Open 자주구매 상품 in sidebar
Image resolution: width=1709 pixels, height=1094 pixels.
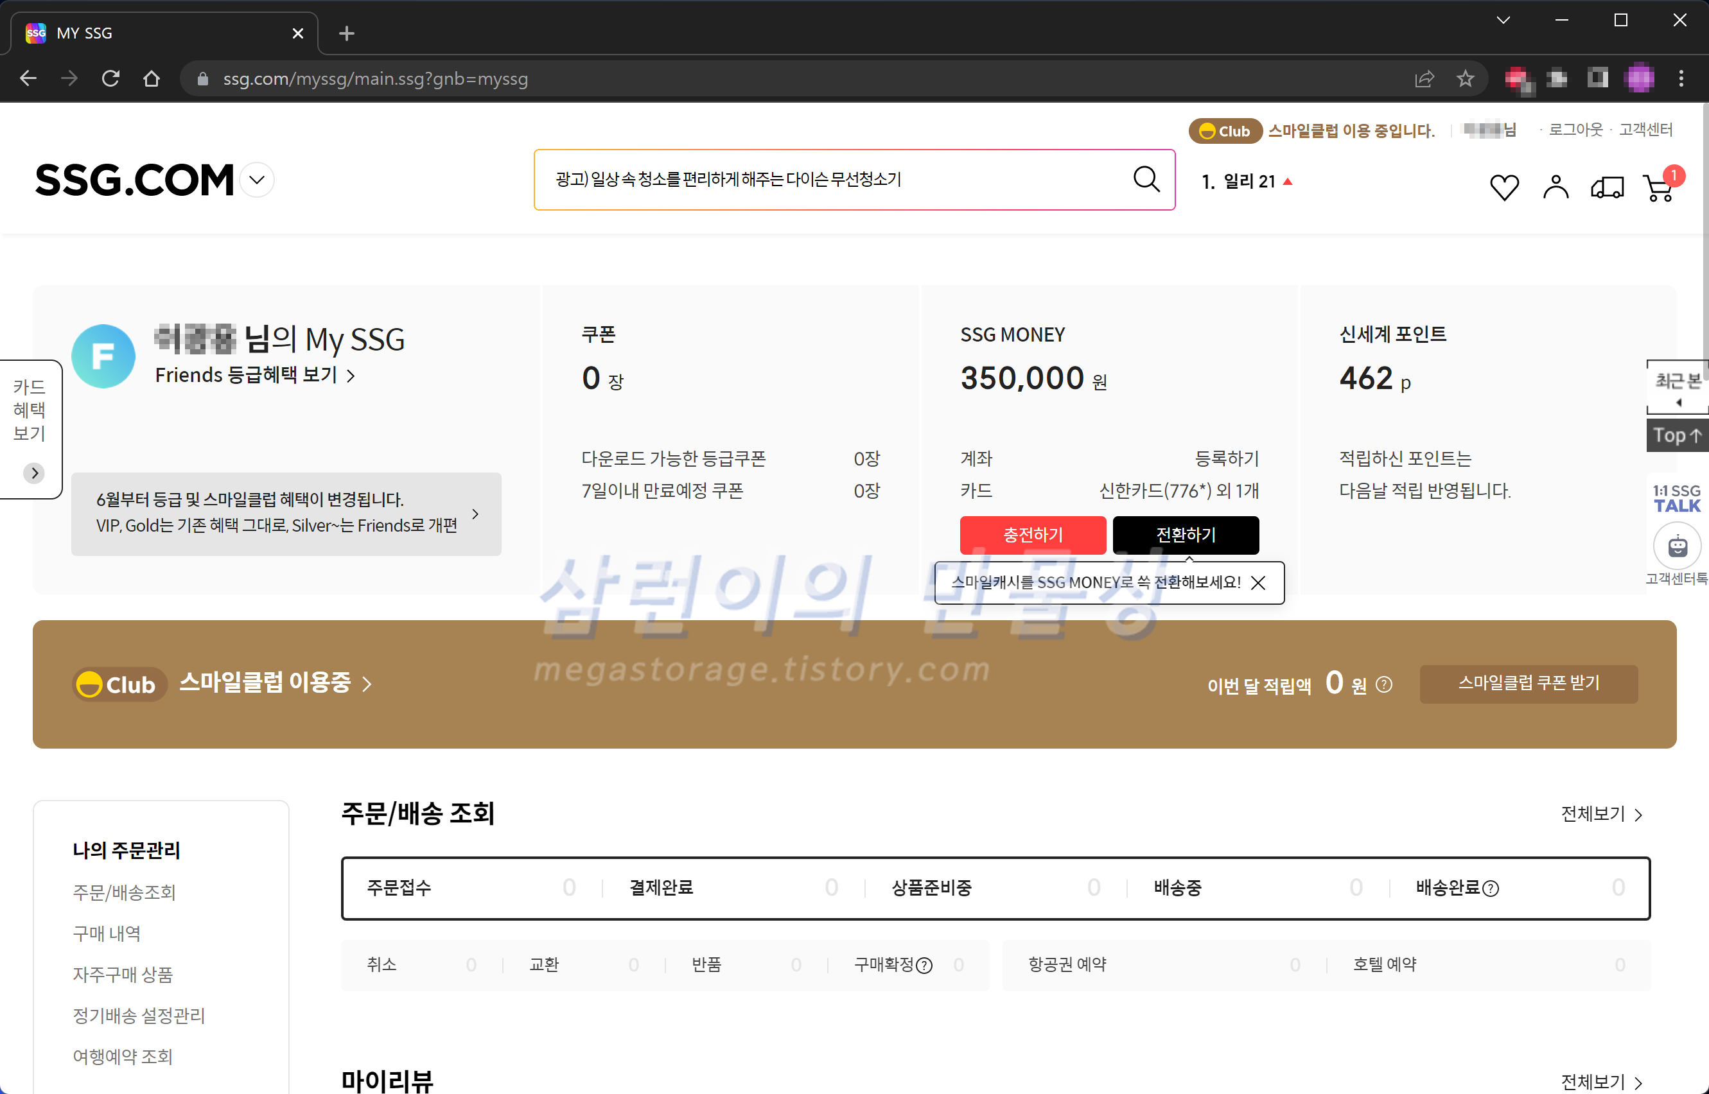[x=123, y=975]
